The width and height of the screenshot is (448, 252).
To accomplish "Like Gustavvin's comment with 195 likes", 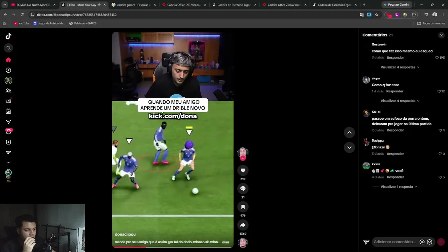I will [437, 57].
